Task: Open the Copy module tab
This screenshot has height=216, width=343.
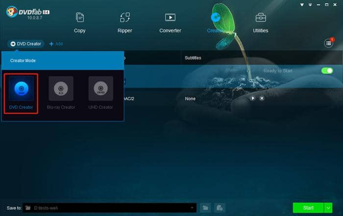Action: tap(79, 23)
